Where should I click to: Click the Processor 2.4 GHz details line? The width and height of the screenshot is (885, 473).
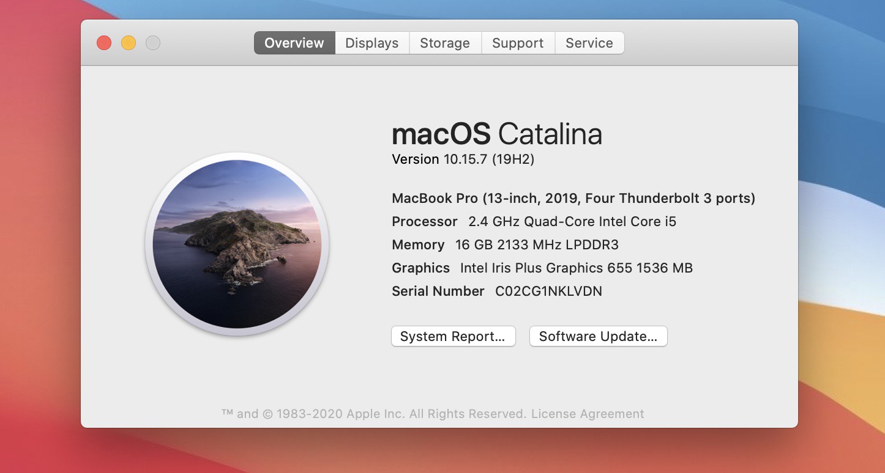coord(534,222)
